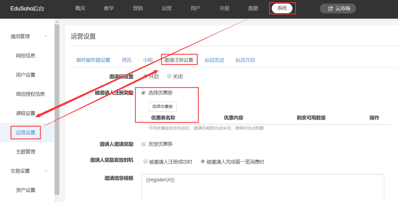
Task: Open 网校信息 in the sidebar
Action: (26, 56)
